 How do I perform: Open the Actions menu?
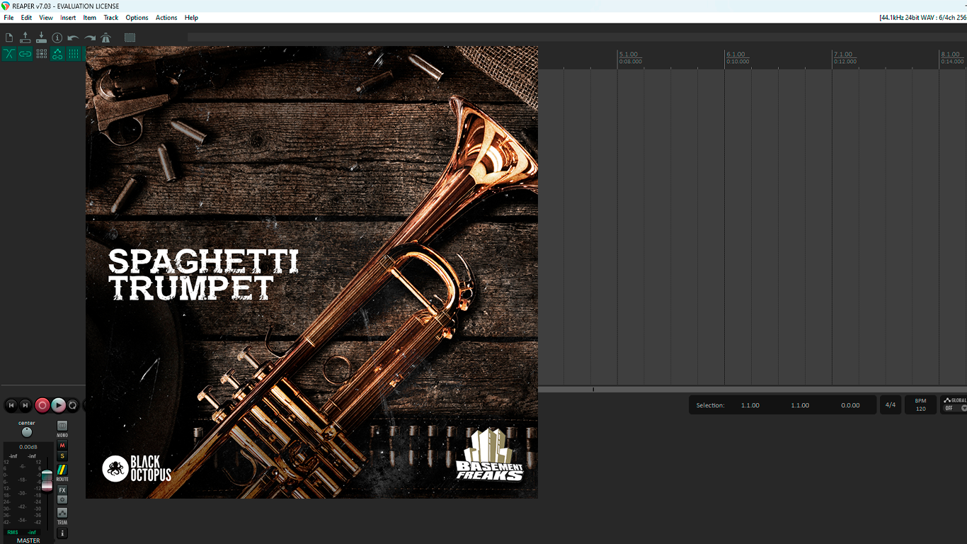[x=166, y=18]
